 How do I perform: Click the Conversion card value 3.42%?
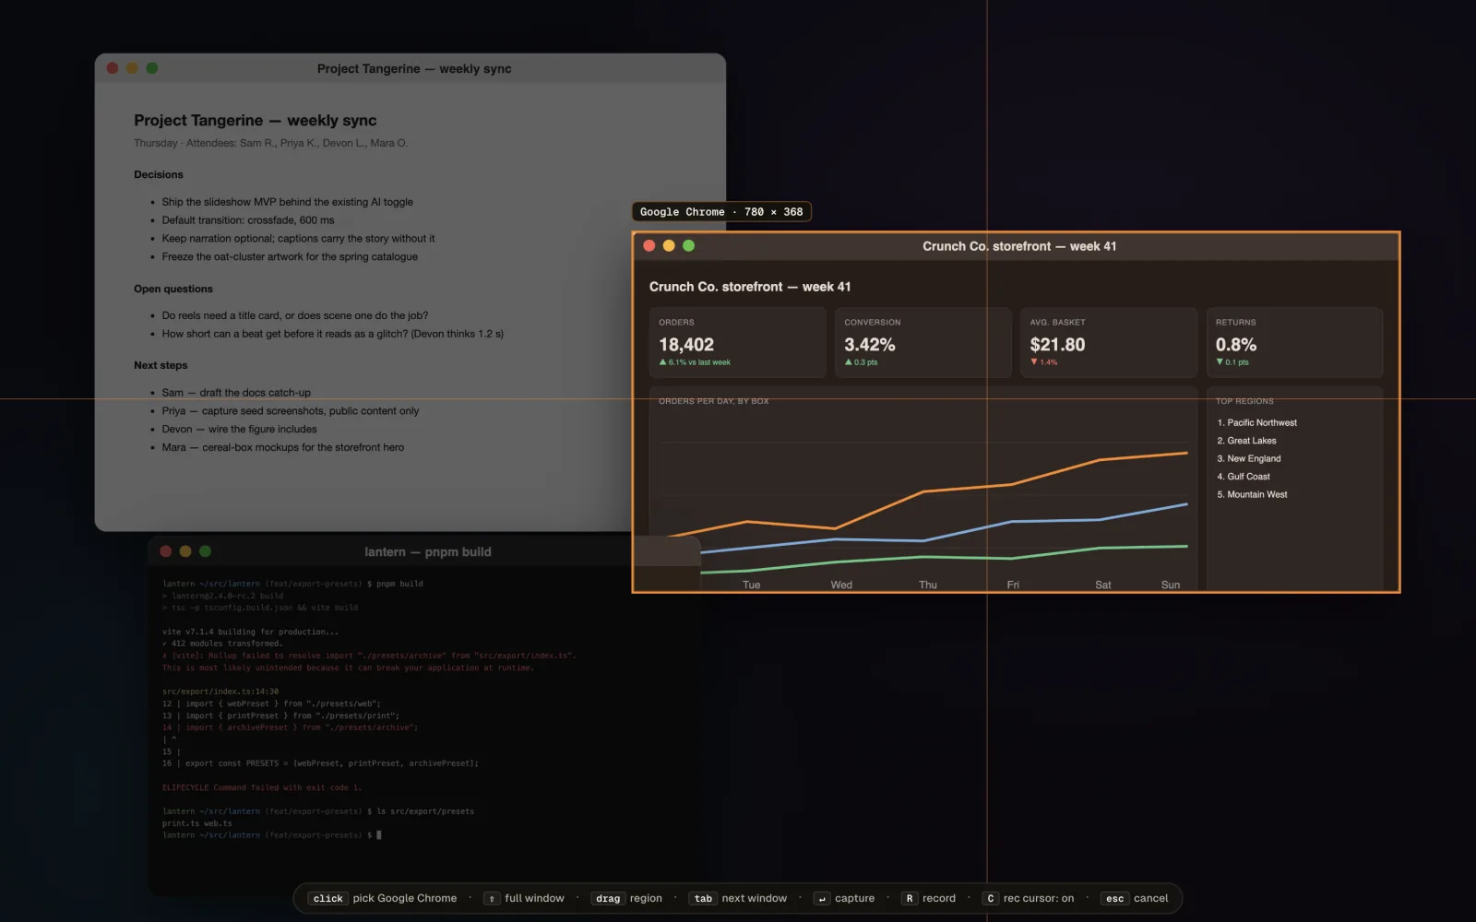pyautogui.click(x=870, y=345)
